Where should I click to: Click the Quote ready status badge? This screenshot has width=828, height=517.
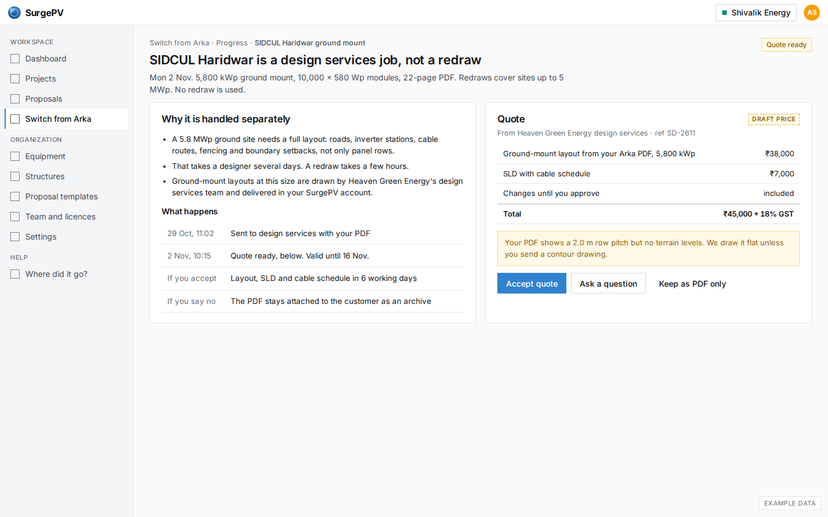786,45
